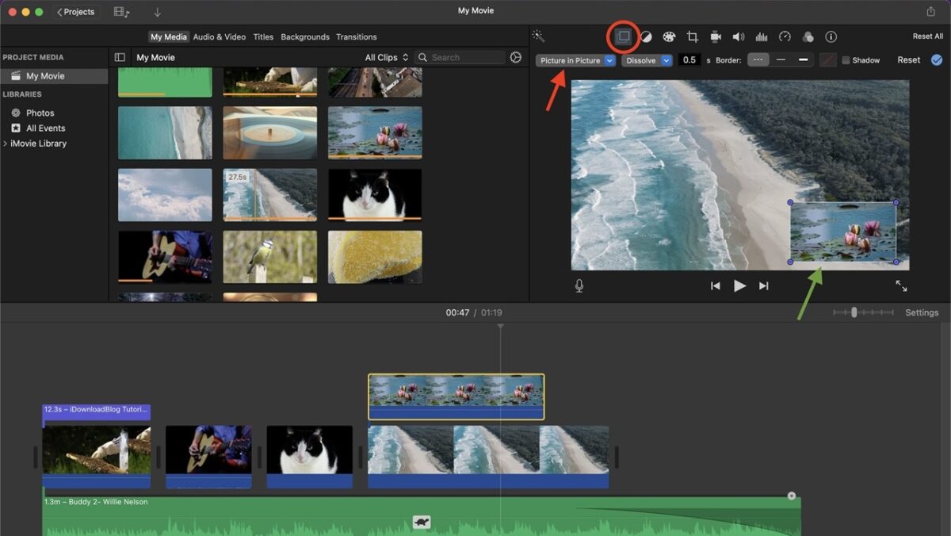Viewport: 951px width, 536px height.
Task: Click the iDownloadBlog Tutorial title clip
Action: point(97,412)
